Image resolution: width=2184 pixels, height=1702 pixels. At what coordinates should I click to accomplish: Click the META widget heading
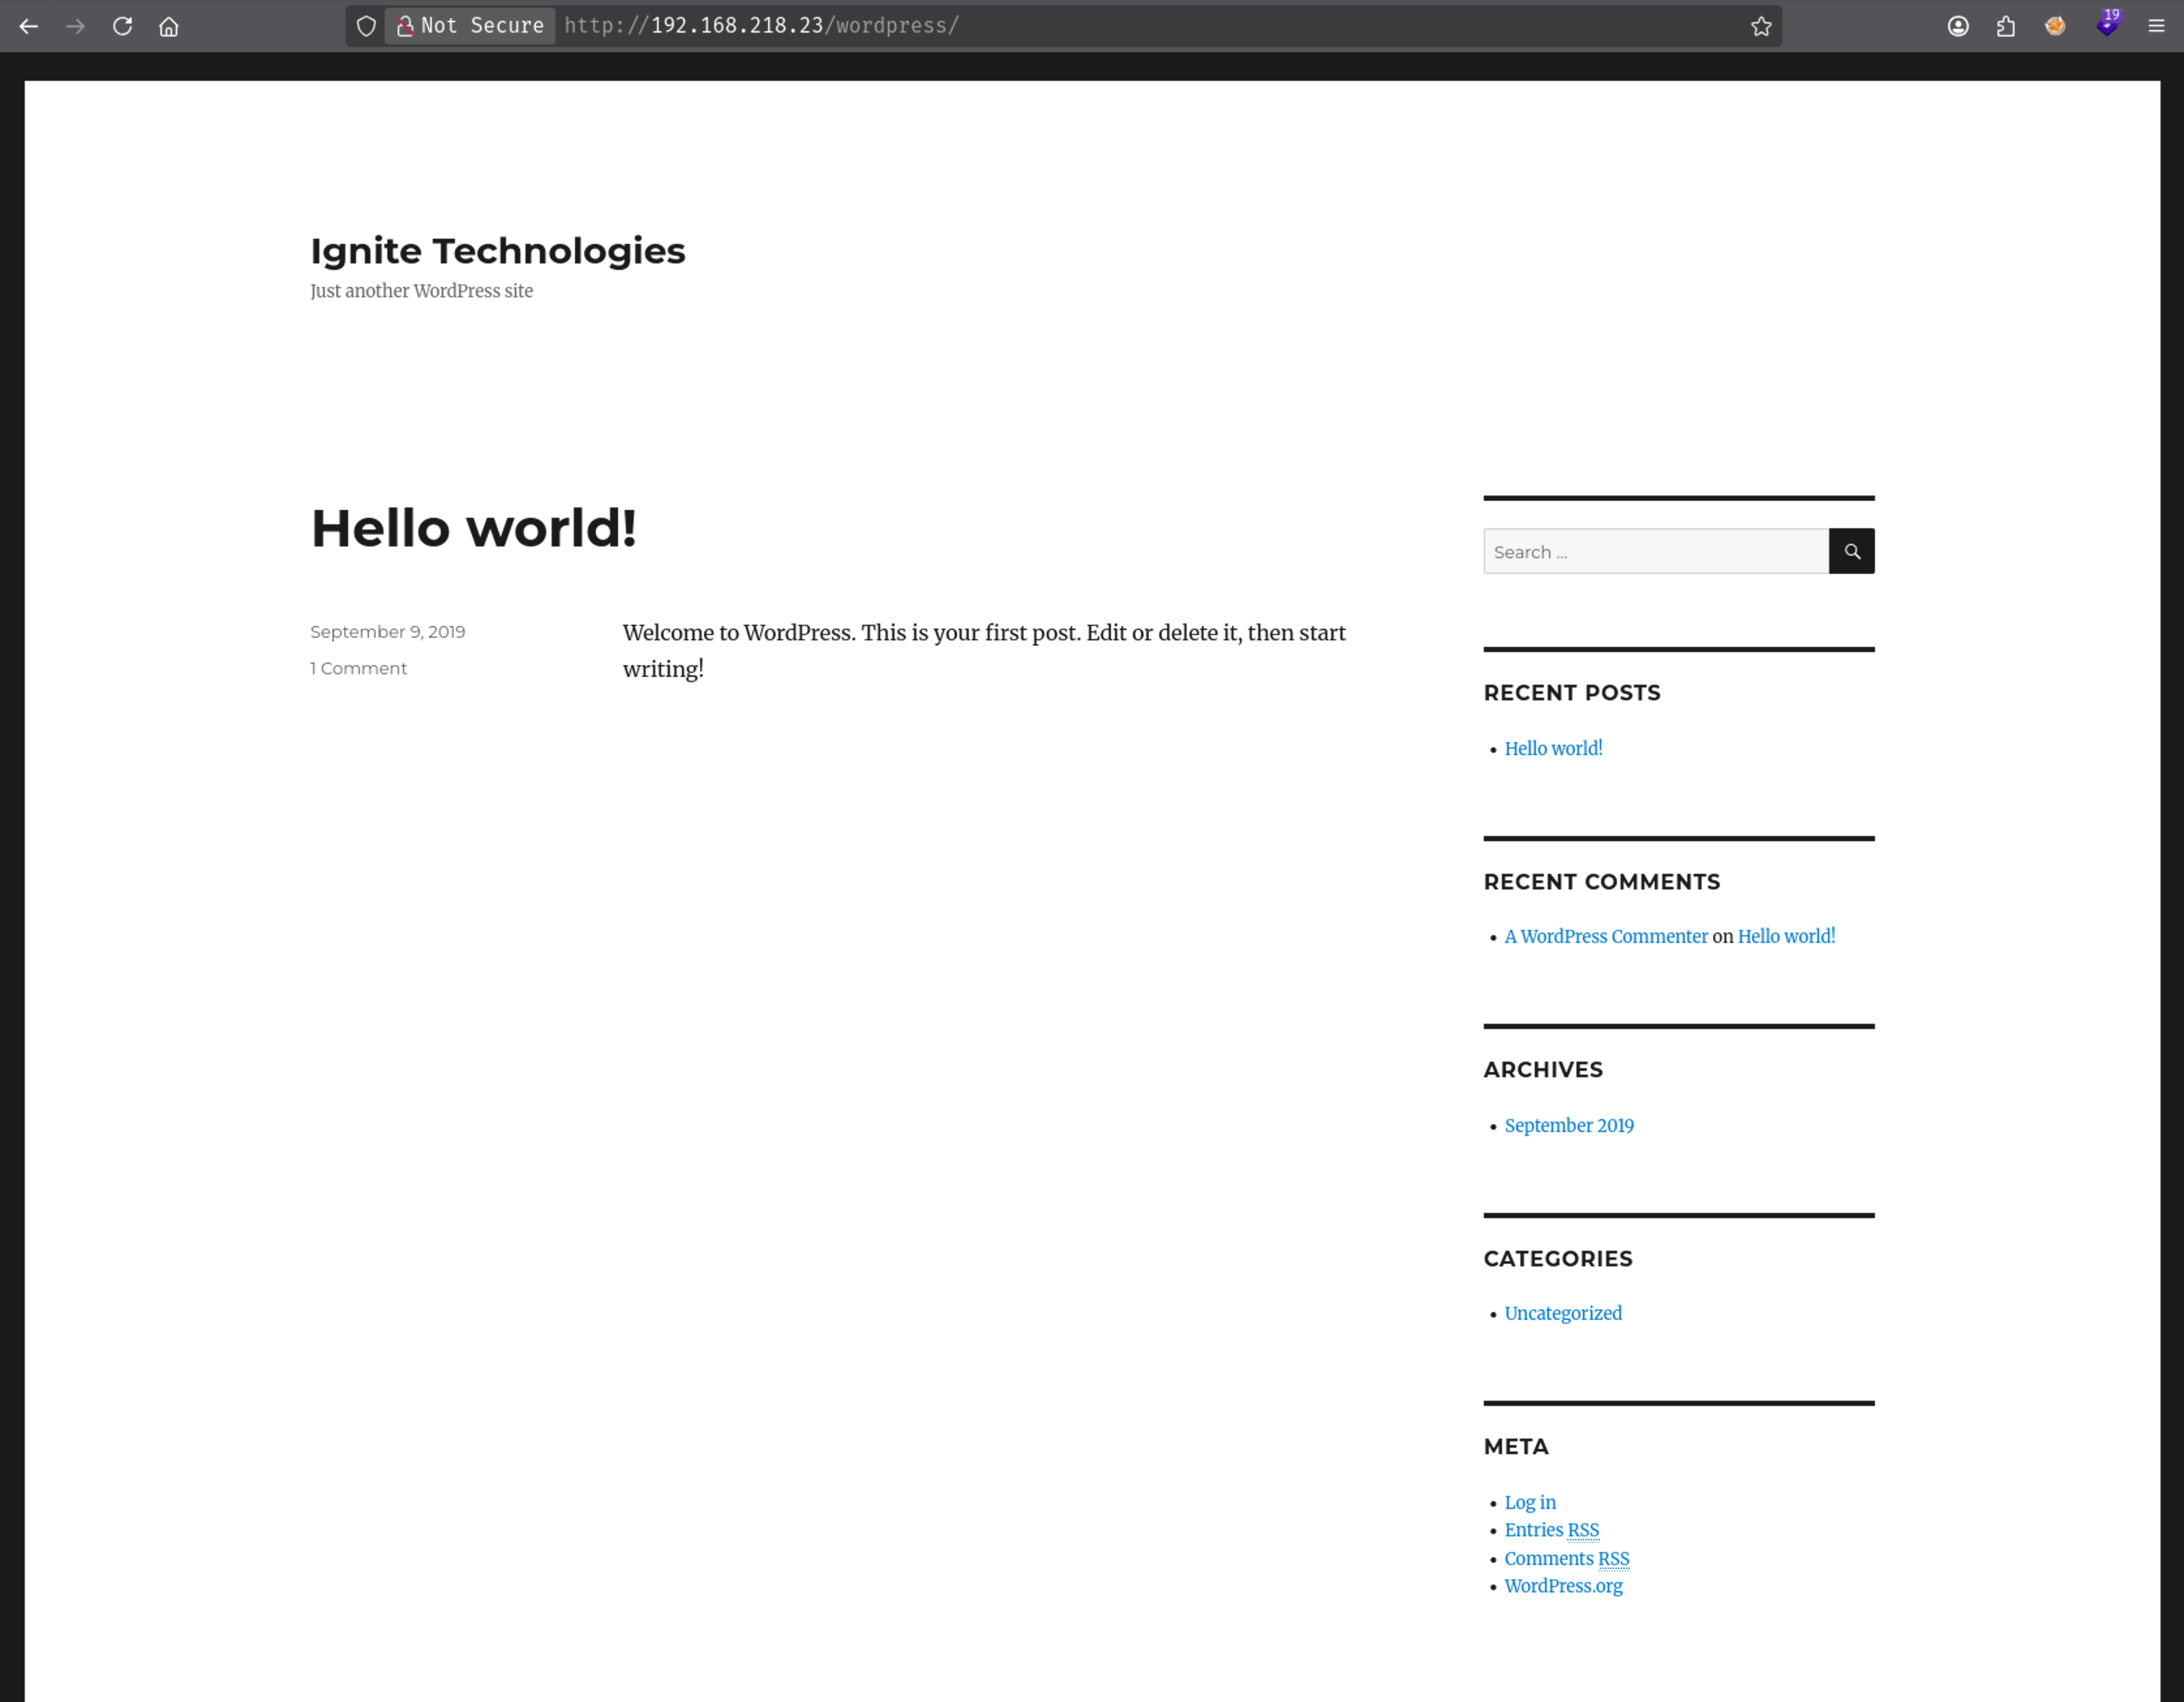pyautogui.click(x=1516, y=1447)
